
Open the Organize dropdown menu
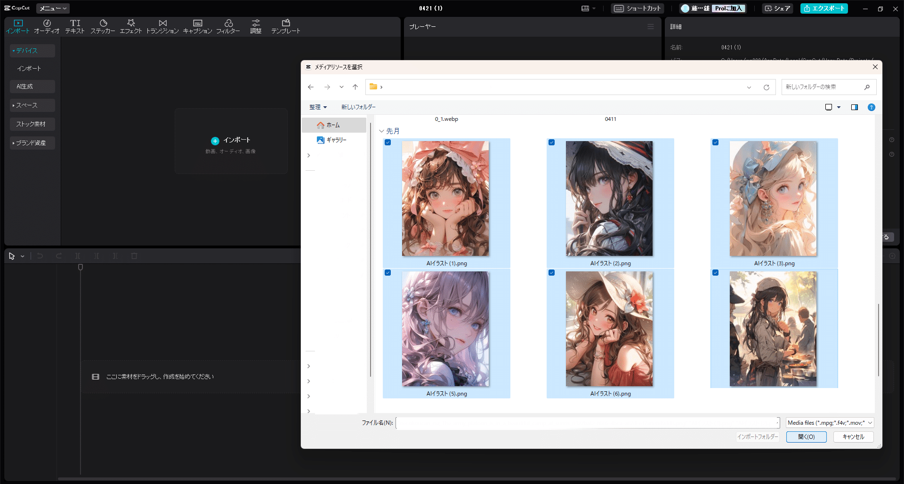(318, 107)
